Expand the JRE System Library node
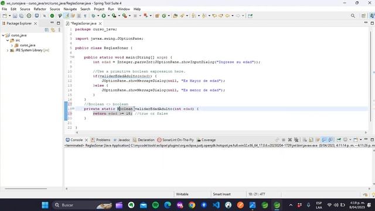The width and height of the screenshot is (375, 211). tap(8, 50)
